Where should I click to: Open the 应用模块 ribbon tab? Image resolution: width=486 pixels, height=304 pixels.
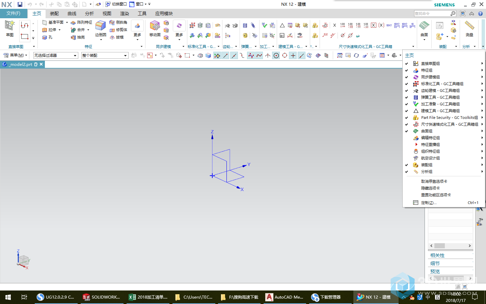click(164, 14)
